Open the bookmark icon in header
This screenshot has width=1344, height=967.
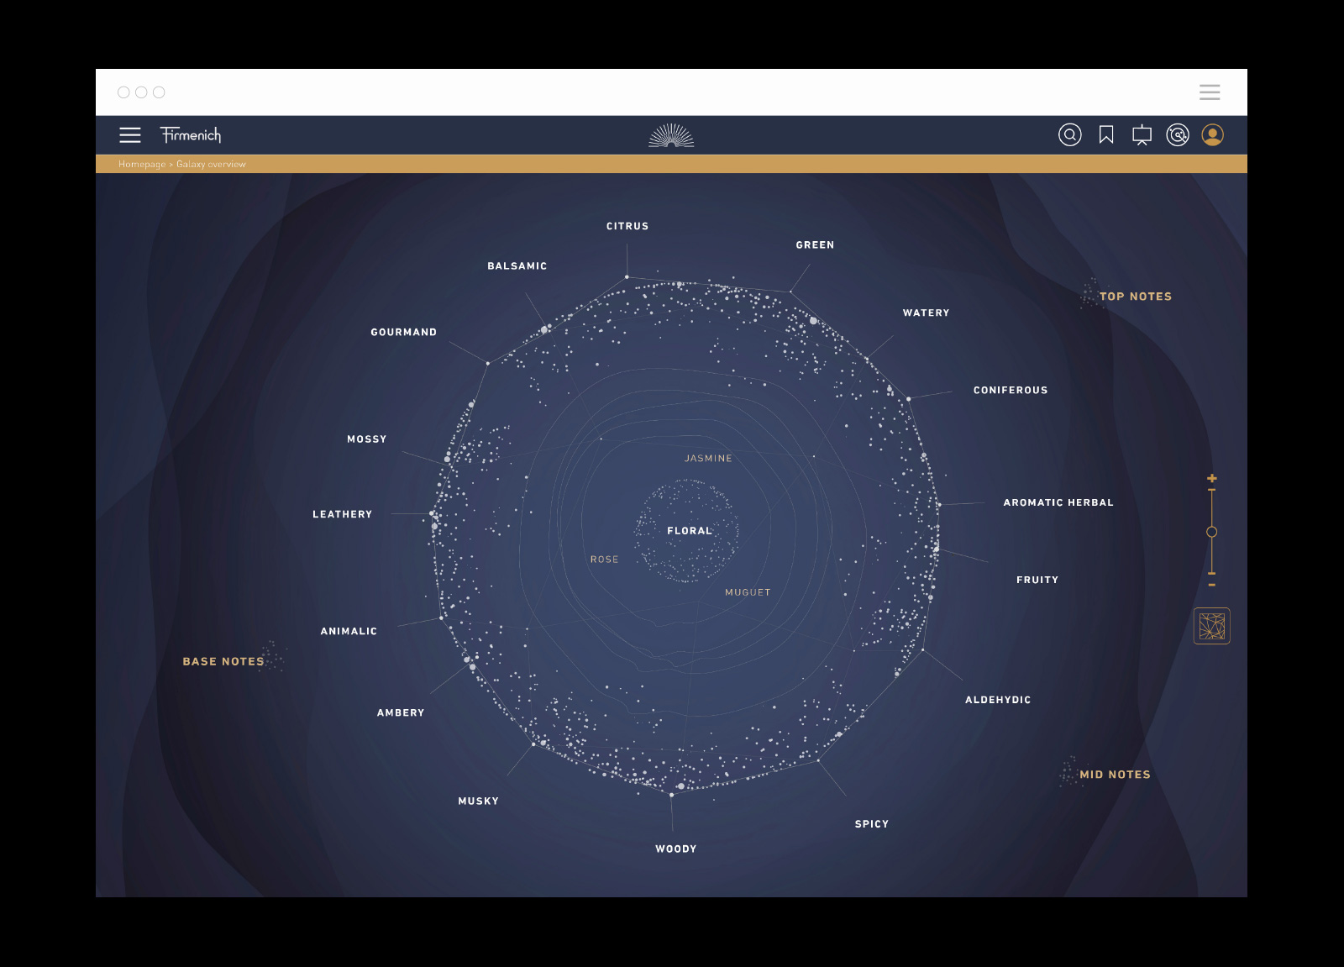pyautogui.click(x=1106, y=134)
